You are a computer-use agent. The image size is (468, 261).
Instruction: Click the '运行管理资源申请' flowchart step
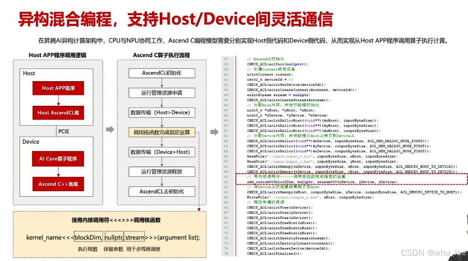[162, 93]
